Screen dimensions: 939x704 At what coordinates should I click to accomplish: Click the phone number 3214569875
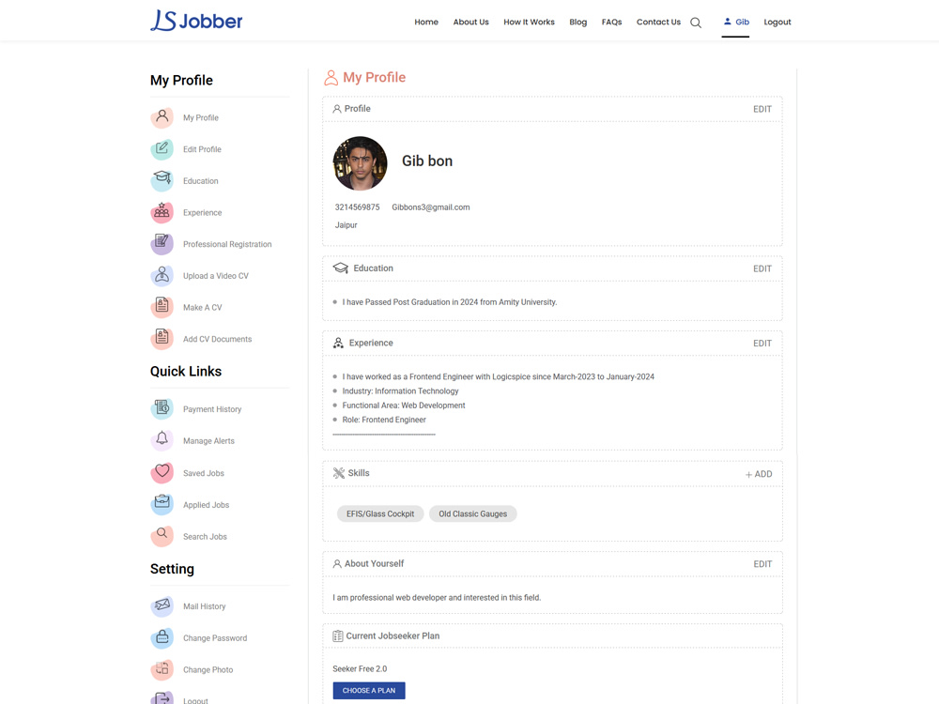357,207
